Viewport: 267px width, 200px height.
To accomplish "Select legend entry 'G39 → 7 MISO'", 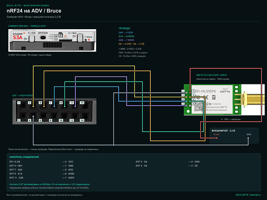I will [x=126, y=40].
